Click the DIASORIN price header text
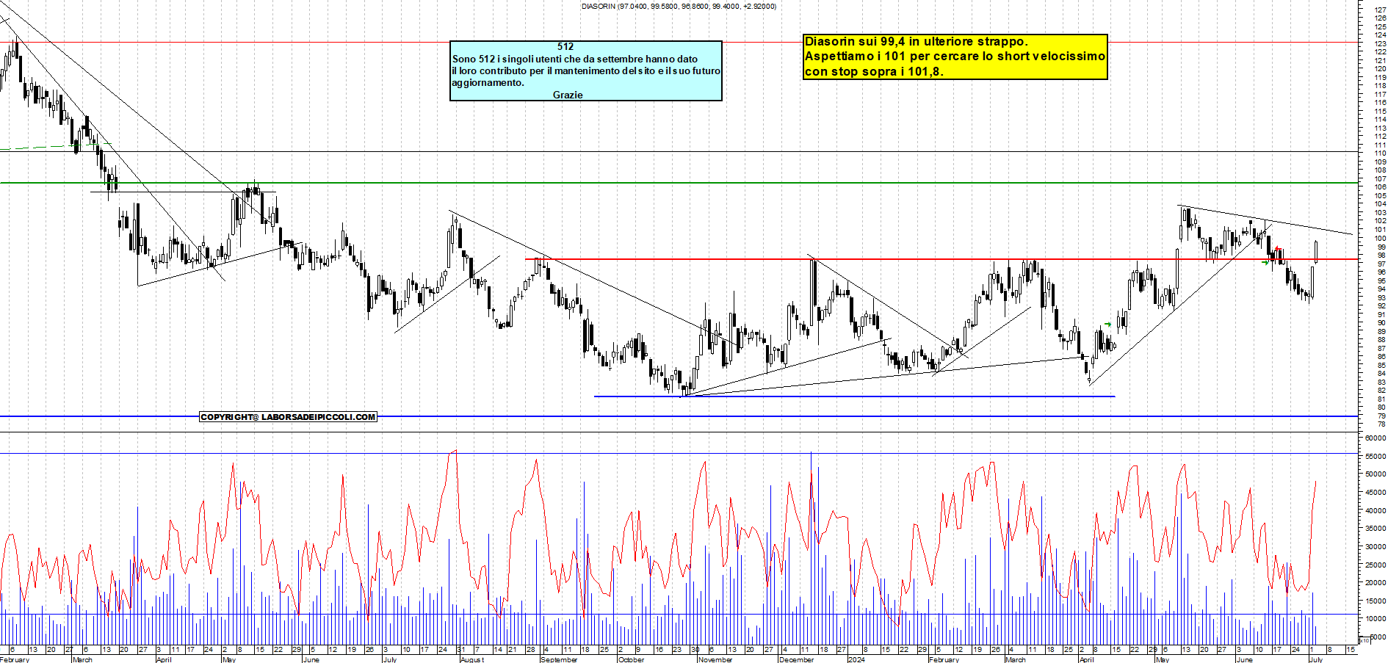1388x663 pixels. pyautogui.click(x=679, y=6)
